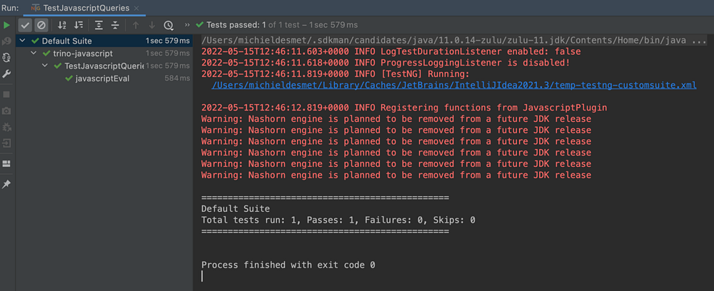Screen dimensions: 714x291
Task: Collapse the TestJavascriptQueries tree node
Action: (x=46, y=66)
